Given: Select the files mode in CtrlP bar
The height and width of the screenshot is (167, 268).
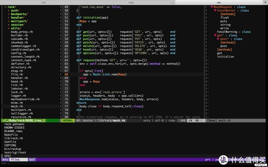Looking at the screenshot, I should pos(19,160).
